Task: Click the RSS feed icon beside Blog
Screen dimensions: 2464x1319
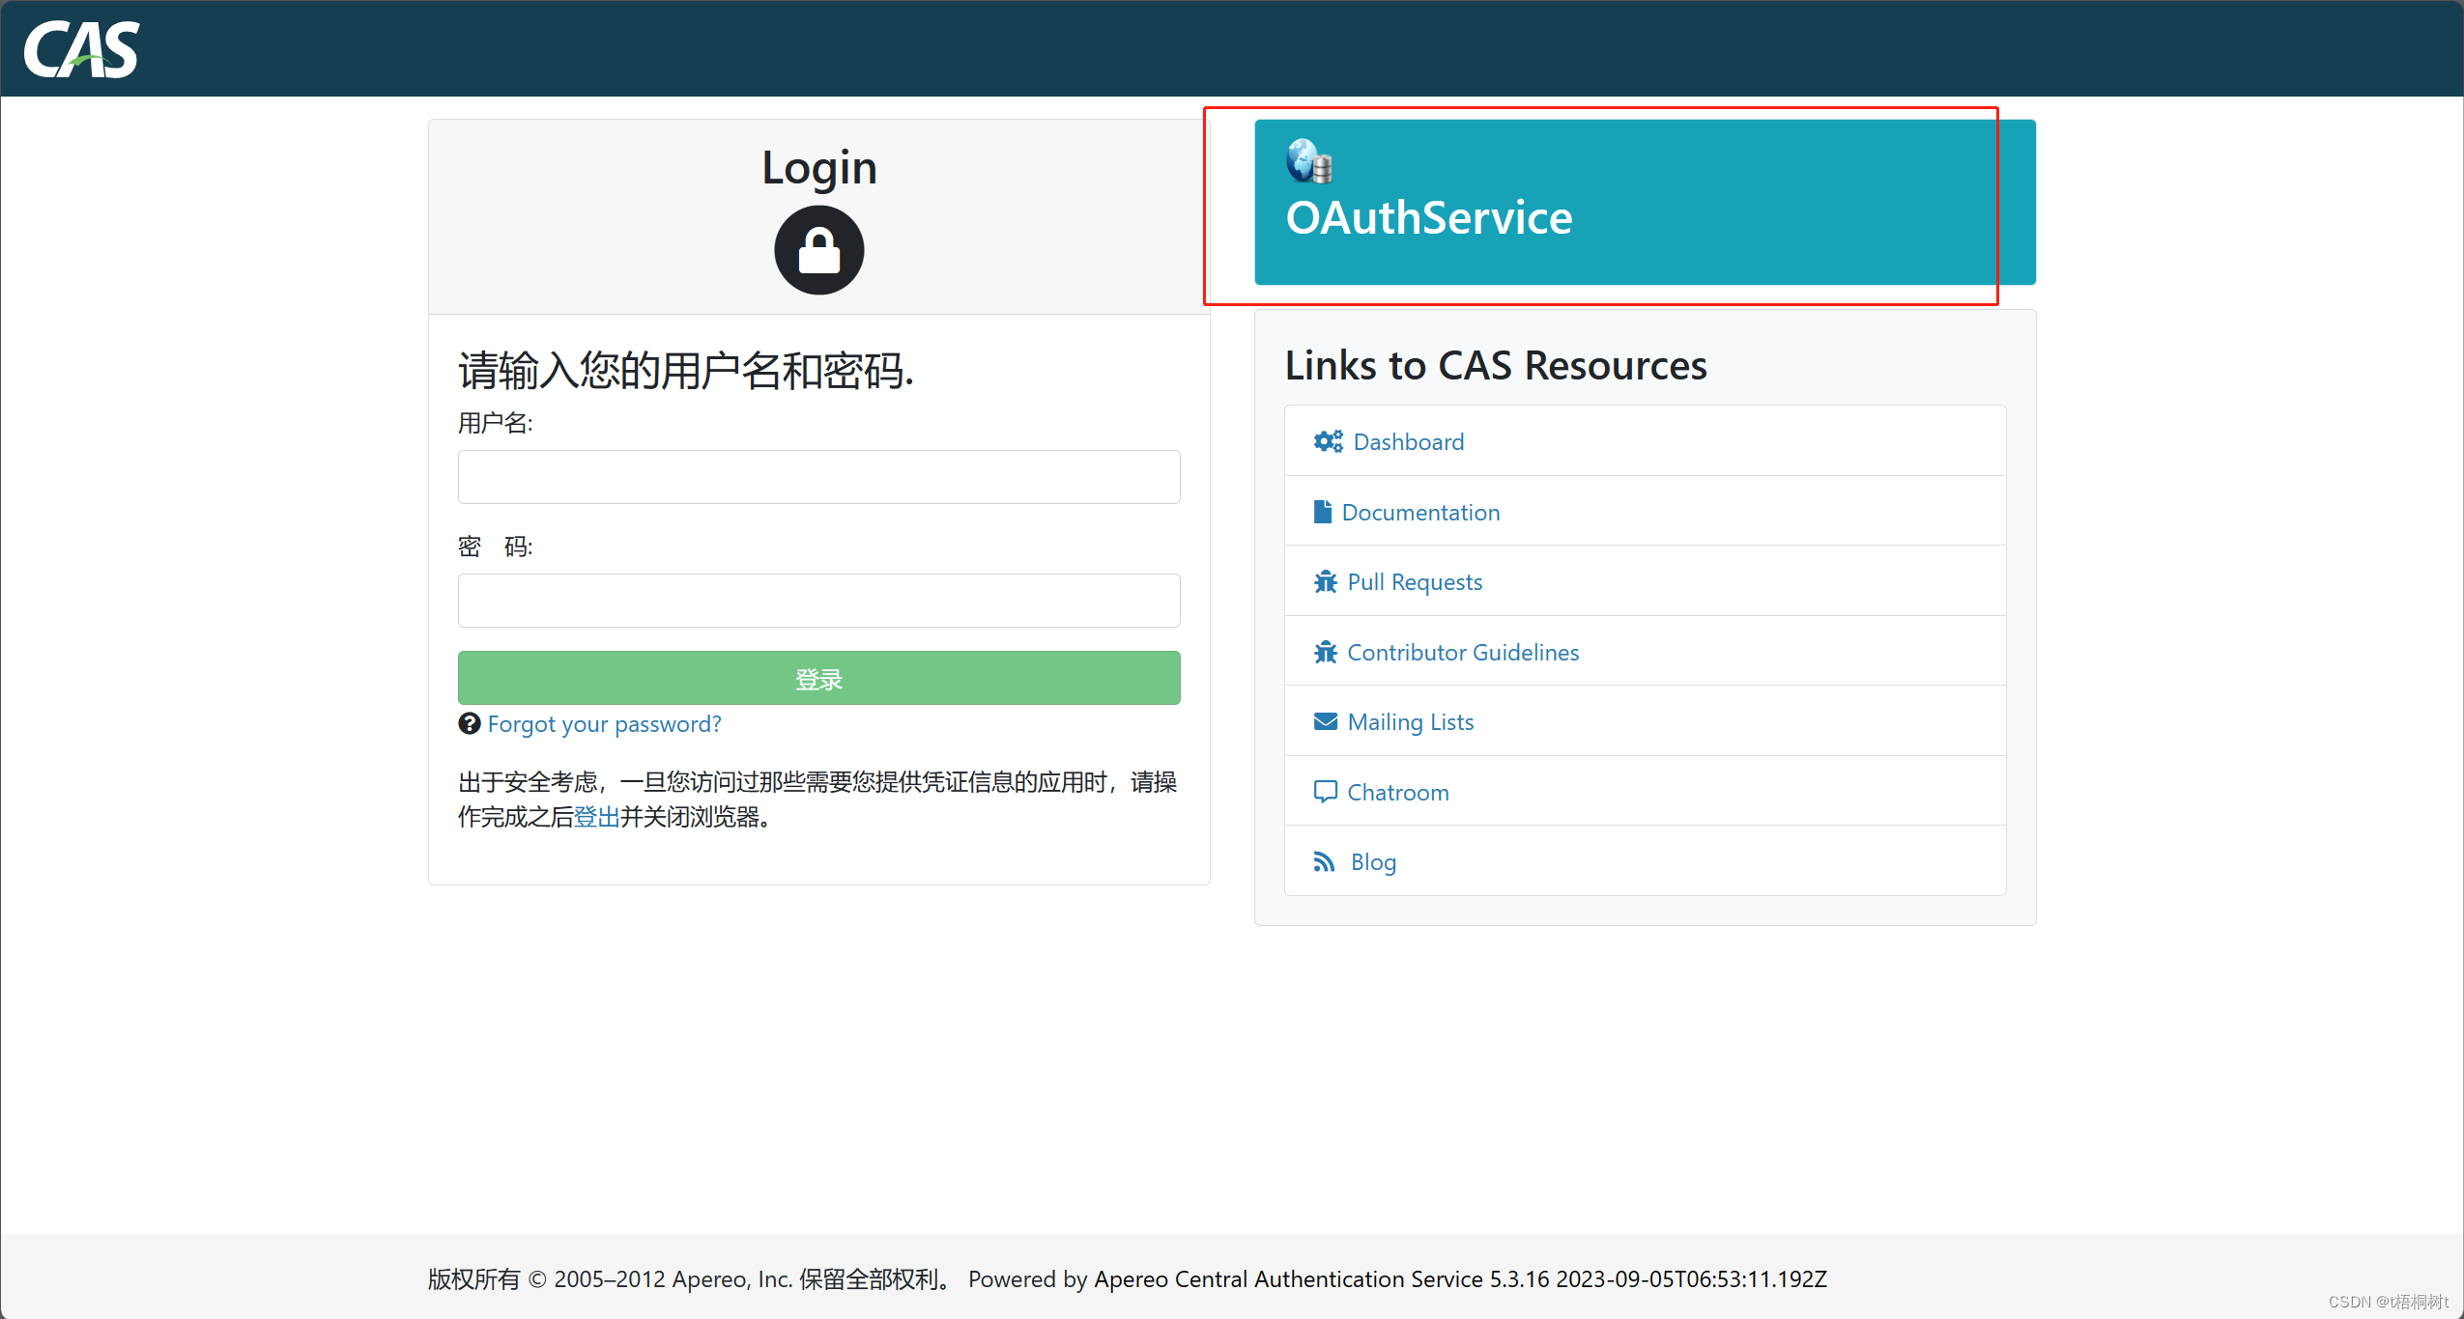Action: pos(1324,861)
